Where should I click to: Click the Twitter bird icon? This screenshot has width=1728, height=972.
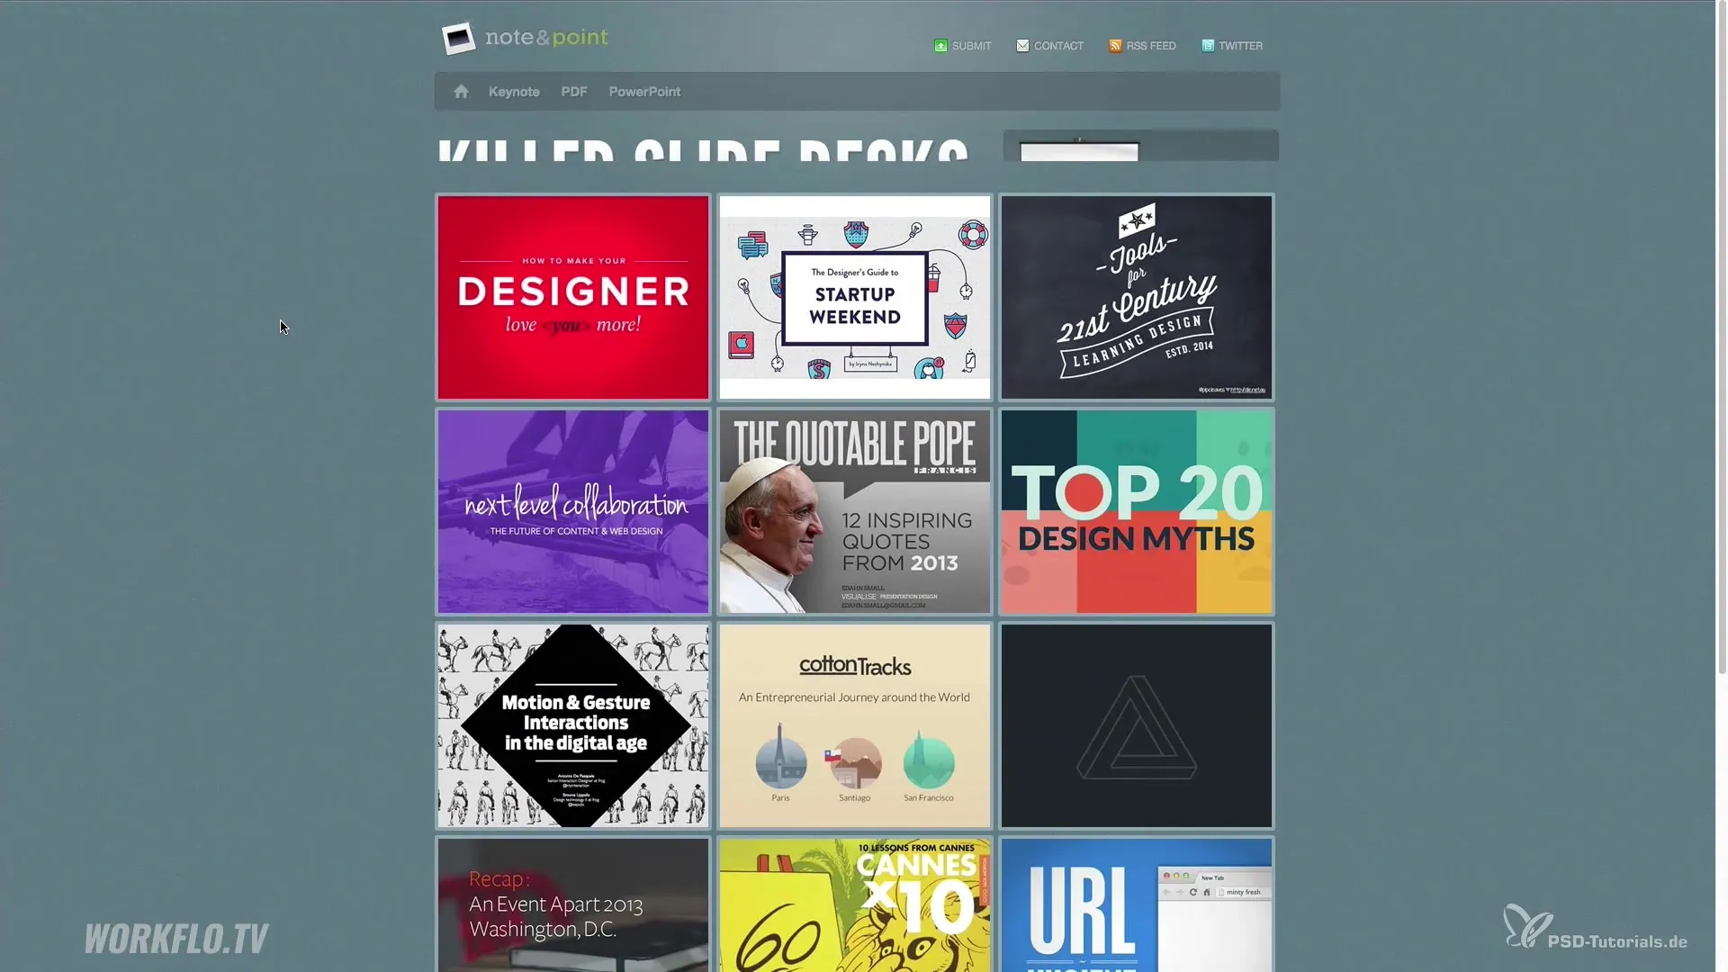(x=1208, y=46)
